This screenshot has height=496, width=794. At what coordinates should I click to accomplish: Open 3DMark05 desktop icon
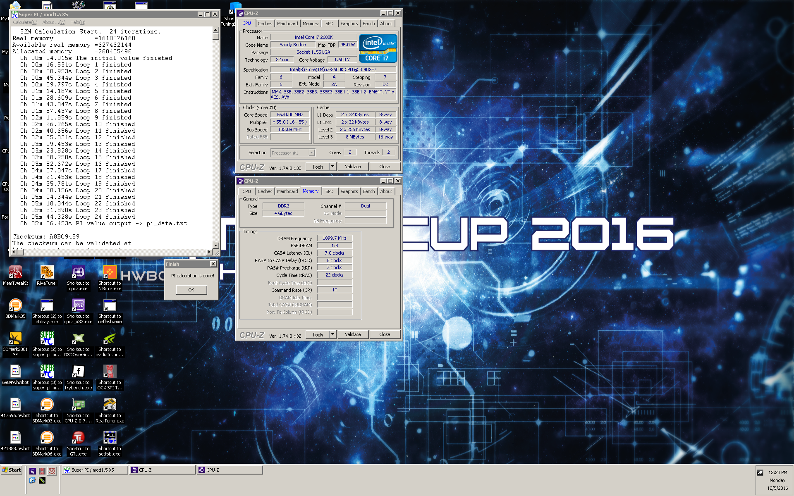coord(15,308)
